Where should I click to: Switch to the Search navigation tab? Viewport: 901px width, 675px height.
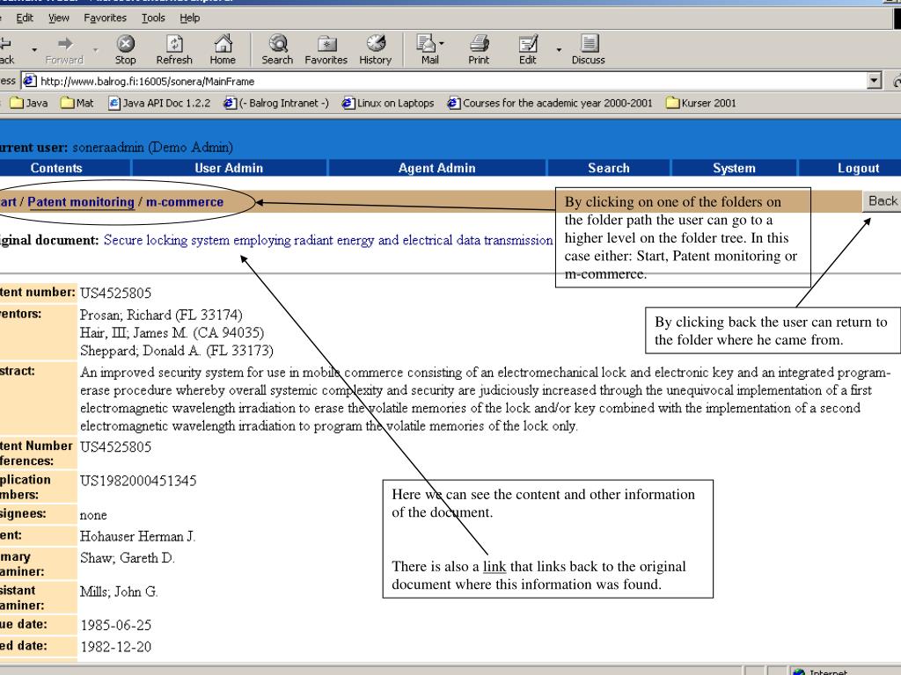point(609,168)
